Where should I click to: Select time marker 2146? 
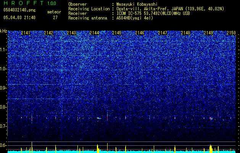[x=140, y=33]
